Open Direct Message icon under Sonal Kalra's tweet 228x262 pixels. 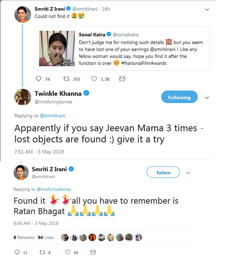click(122, 79)
